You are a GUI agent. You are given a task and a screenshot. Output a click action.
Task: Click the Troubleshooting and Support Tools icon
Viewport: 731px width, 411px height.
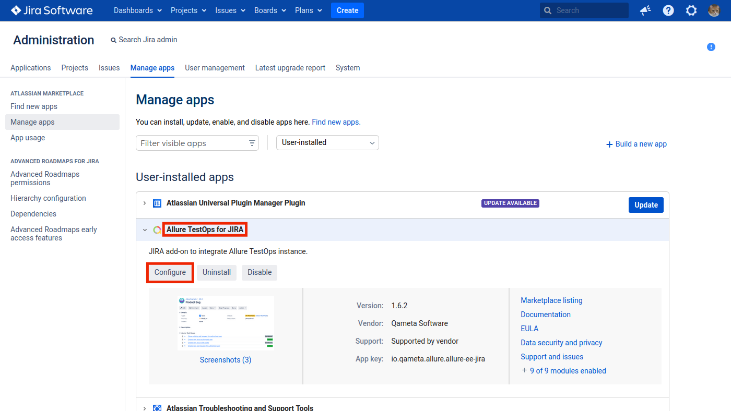(x=157, y=408)
